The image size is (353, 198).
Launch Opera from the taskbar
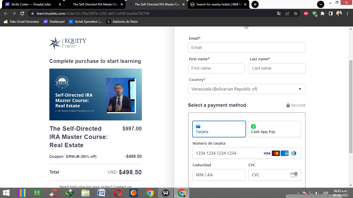tap(118, 193)
